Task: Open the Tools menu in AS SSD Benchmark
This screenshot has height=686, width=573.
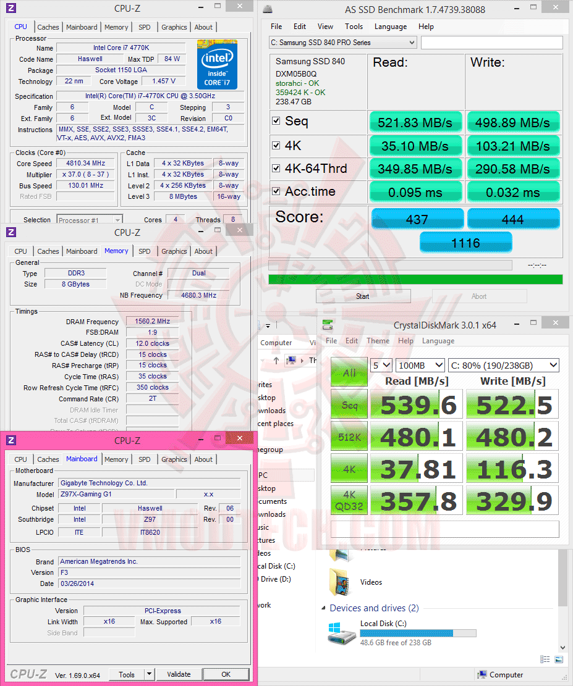Action: (354, 27)
